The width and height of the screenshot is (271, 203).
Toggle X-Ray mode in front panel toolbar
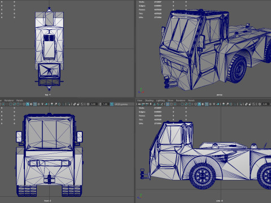[75, 104]
